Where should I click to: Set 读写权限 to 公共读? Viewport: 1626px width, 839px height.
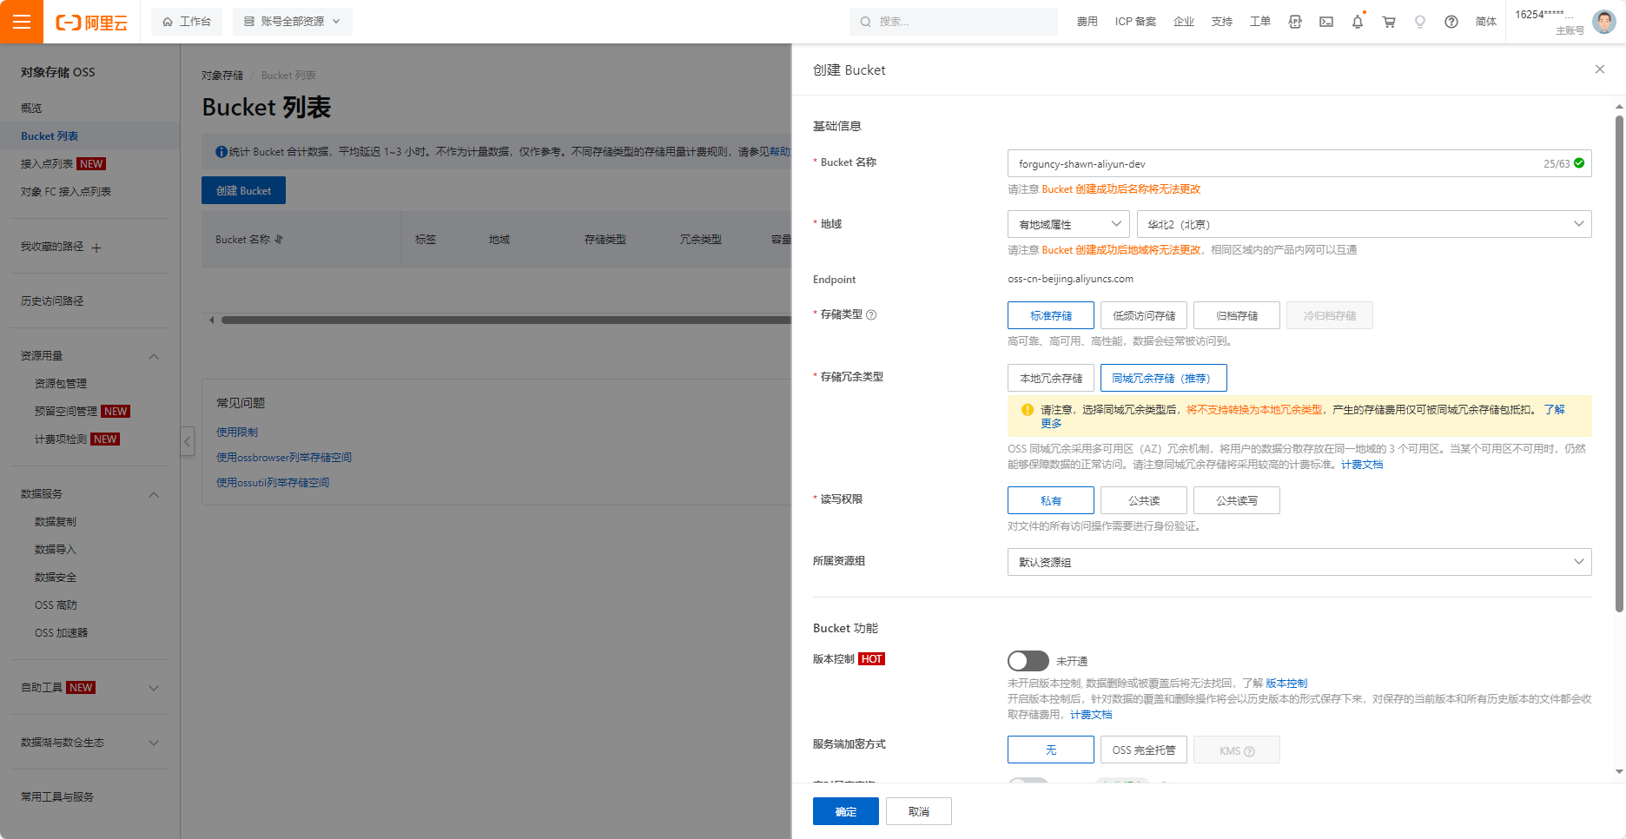1144,500
